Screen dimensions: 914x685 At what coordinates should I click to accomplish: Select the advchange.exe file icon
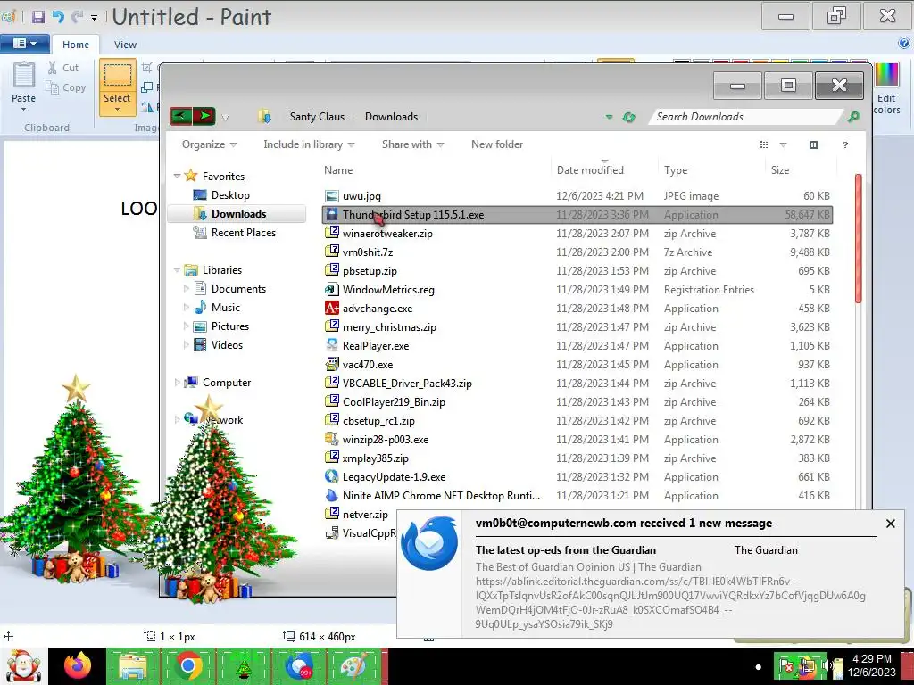pyautogui.click(x=332, y=308)
